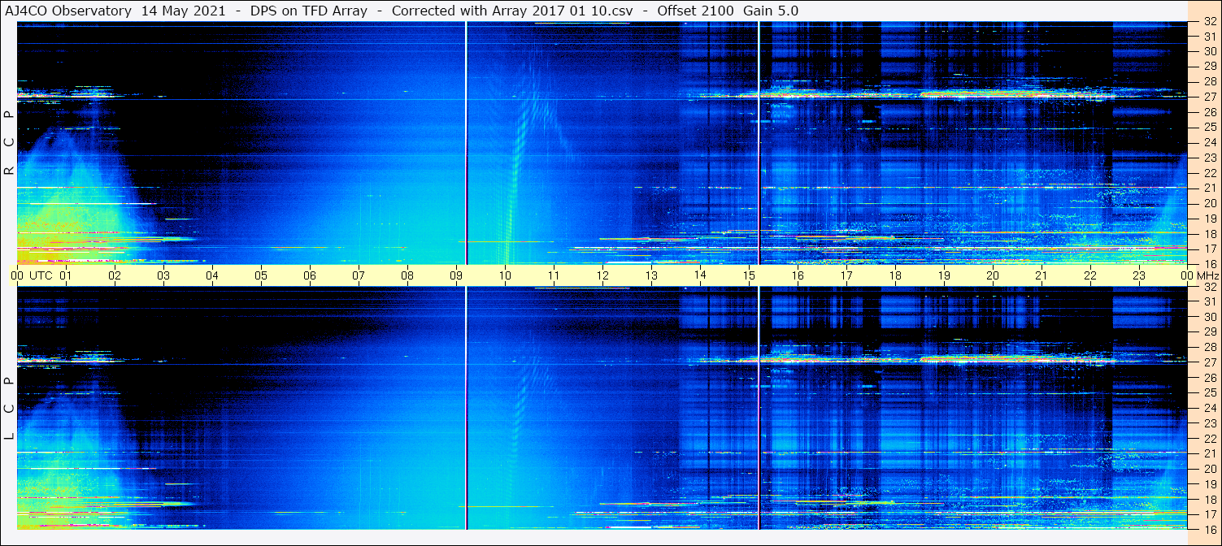The width and height of the screenshot is (1222, 546).
Task: Select hour 19 on the UTC time axis
Action: (x=944, y=275)
